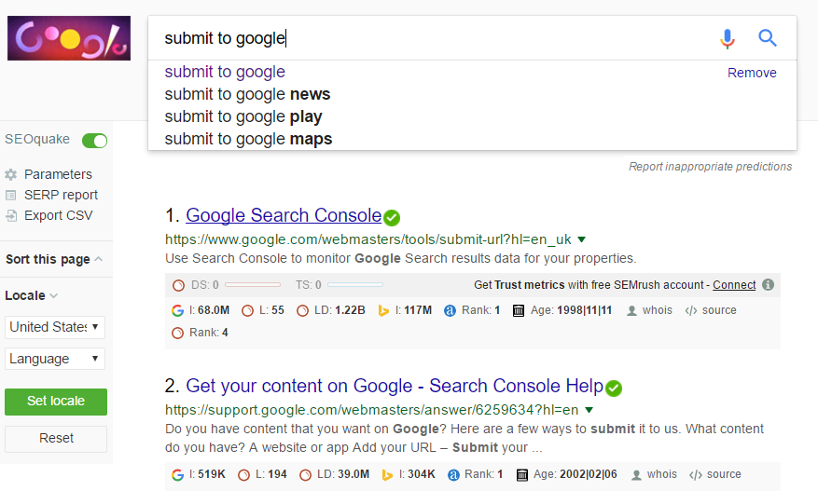Click the Export CSV icon
The image size is (818, 491).
coord(11,215)
